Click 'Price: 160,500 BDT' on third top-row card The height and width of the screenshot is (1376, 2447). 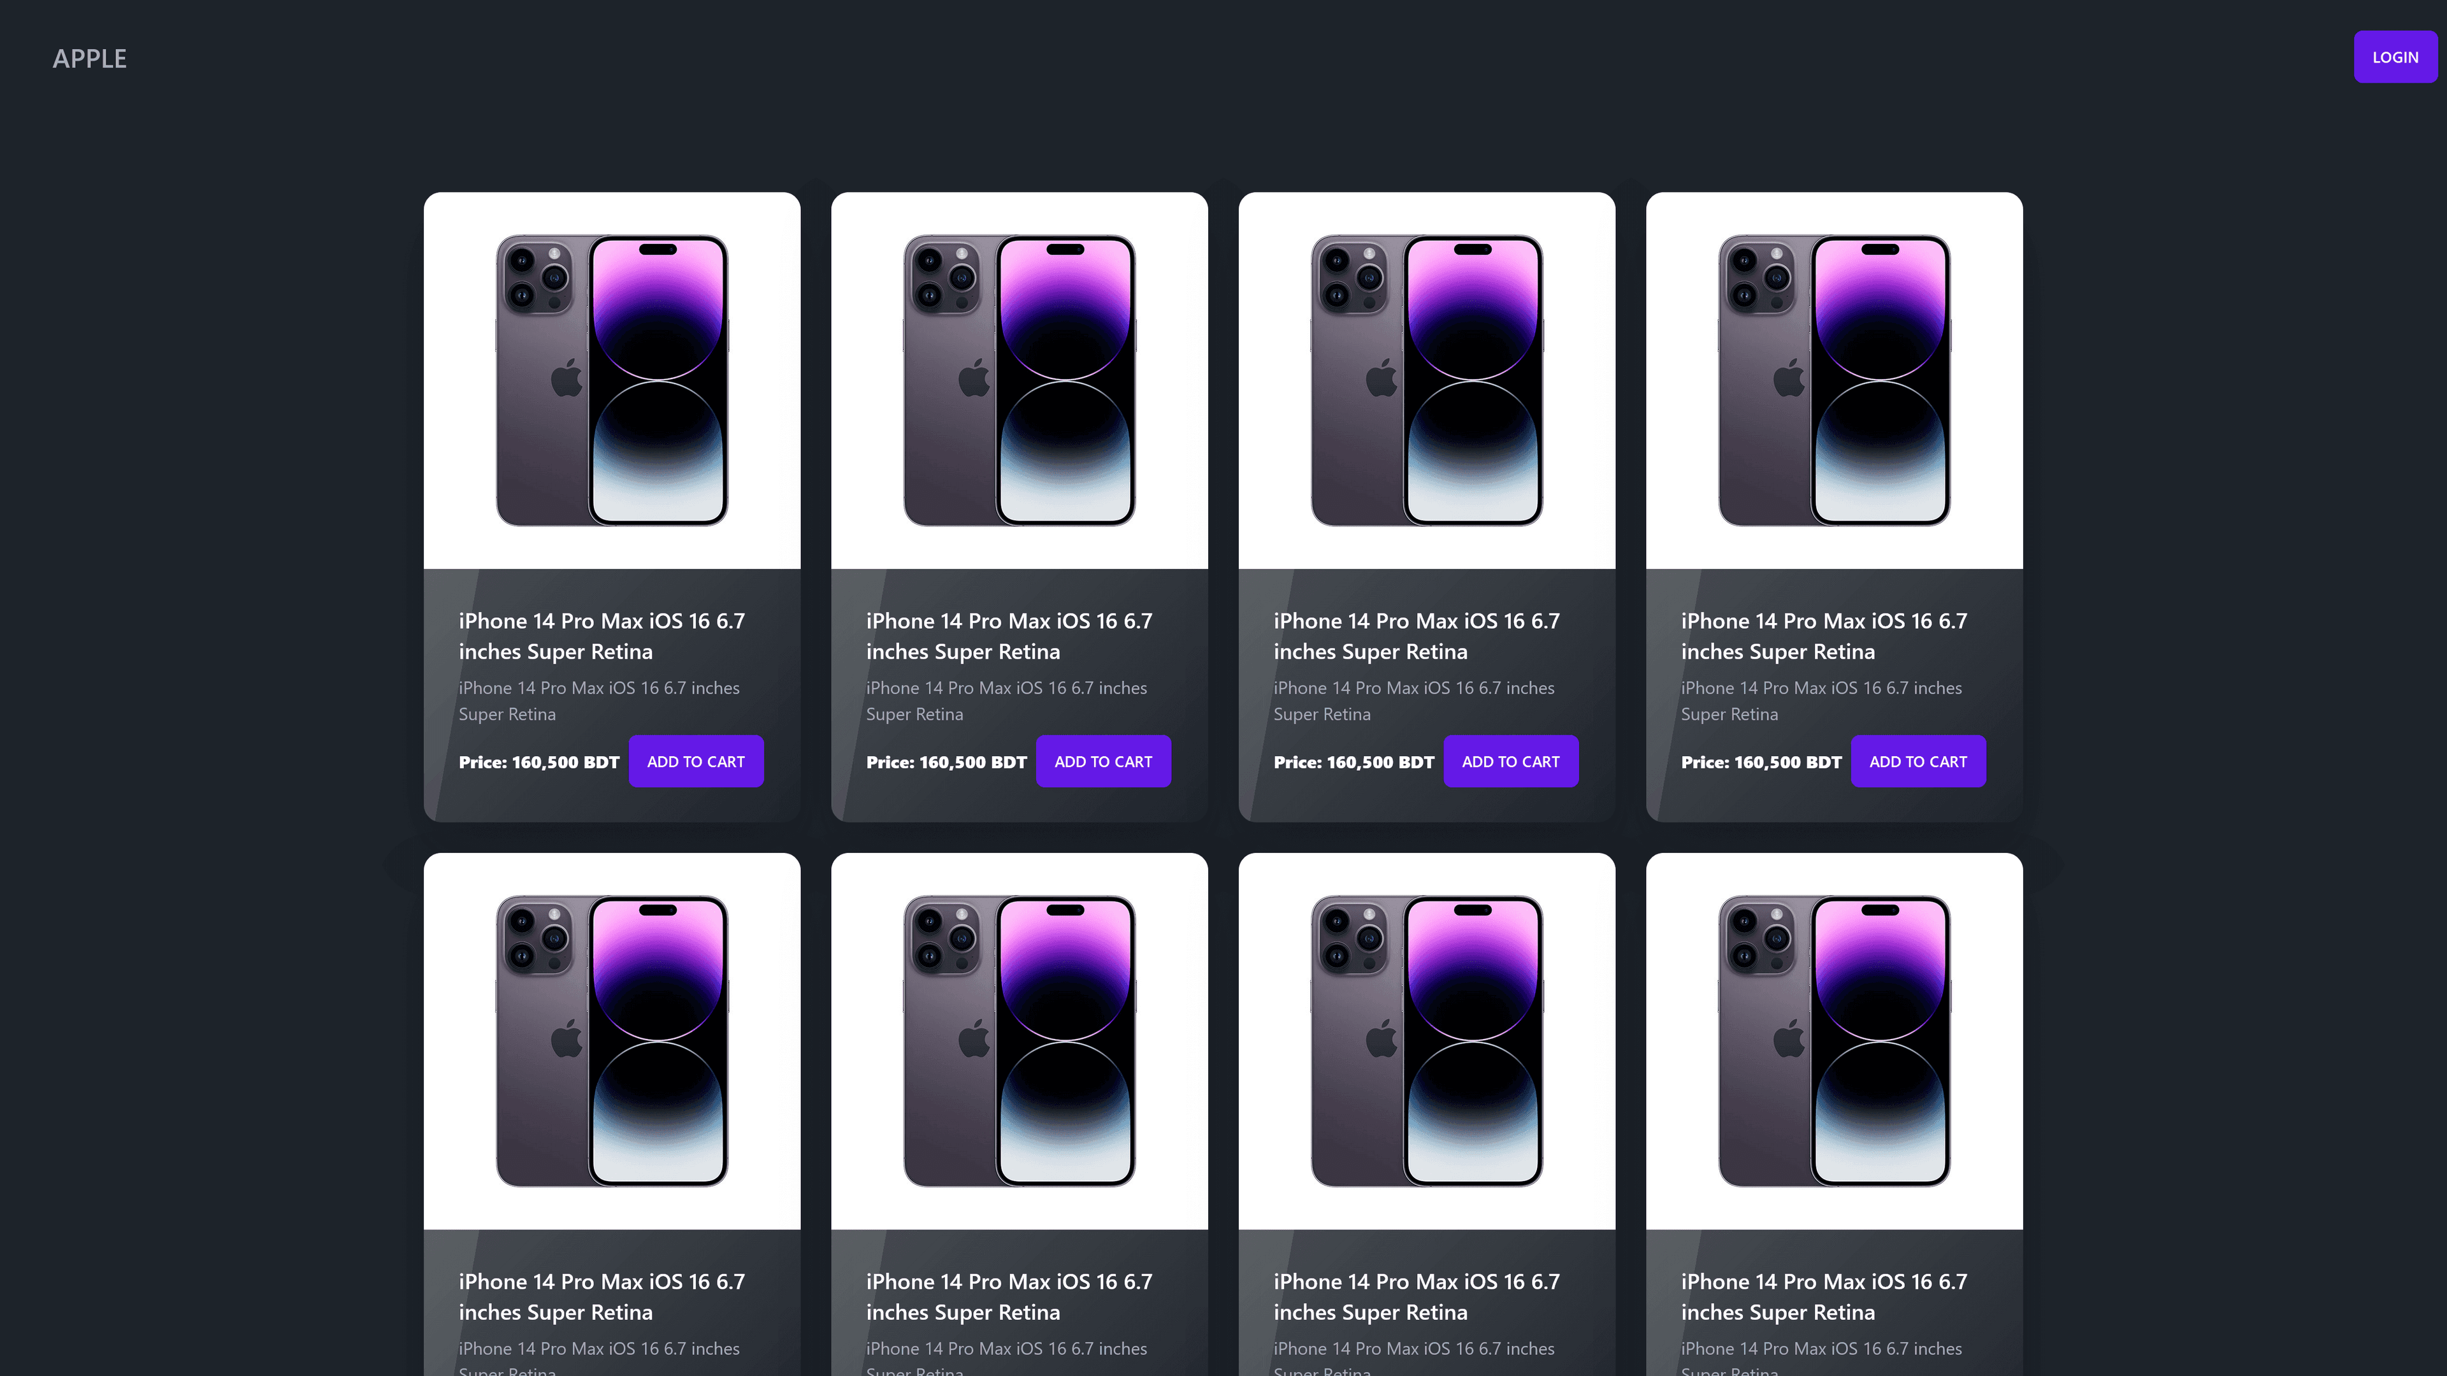(x=1353, y=763)
